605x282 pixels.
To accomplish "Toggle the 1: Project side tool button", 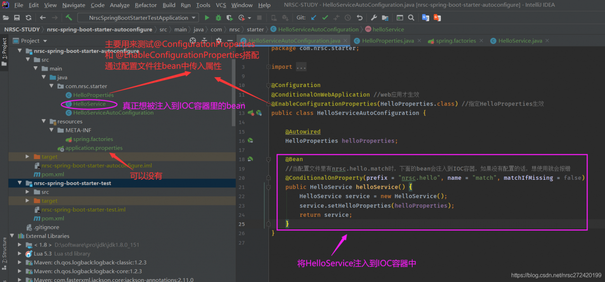I will (x=4, y=53).
